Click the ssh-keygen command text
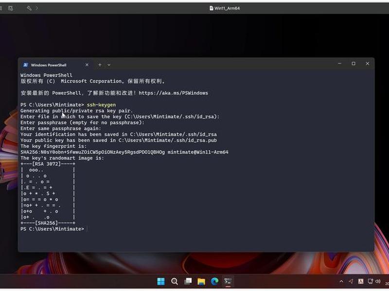Screen dimensions: 389x291 pos(101,105)
